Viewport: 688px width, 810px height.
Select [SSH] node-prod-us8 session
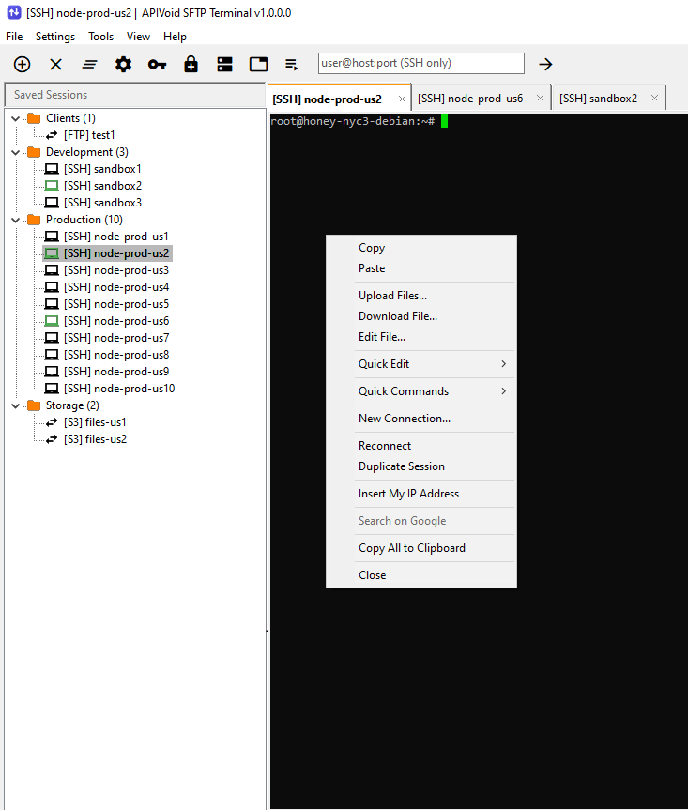116,355
